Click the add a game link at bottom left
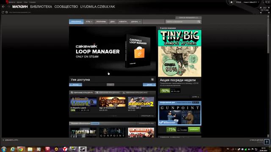This screenshot has height=152, width=271. pos(10,140)
